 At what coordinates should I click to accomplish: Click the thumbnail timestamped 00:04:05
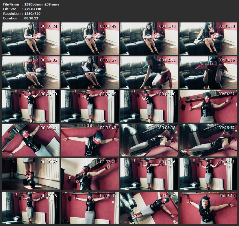90,106
